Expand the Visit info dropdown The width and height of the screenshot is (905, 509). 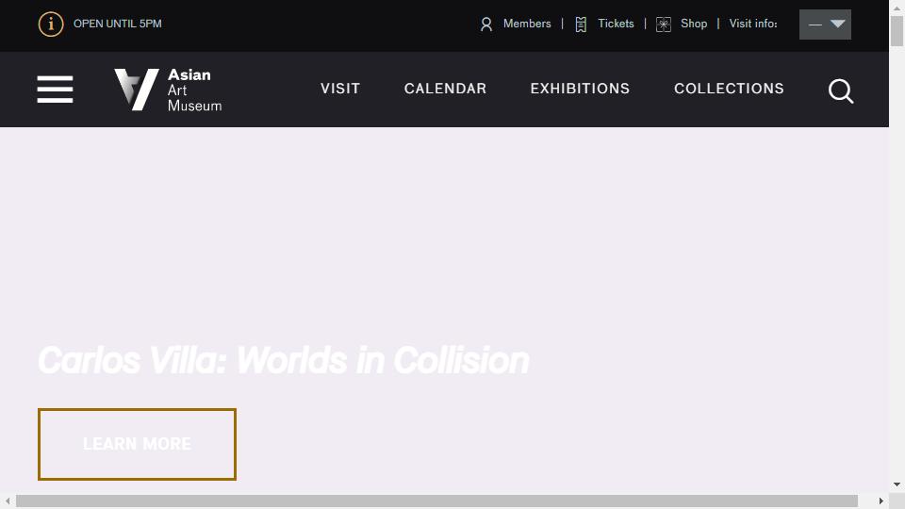(x=825, y=25)
